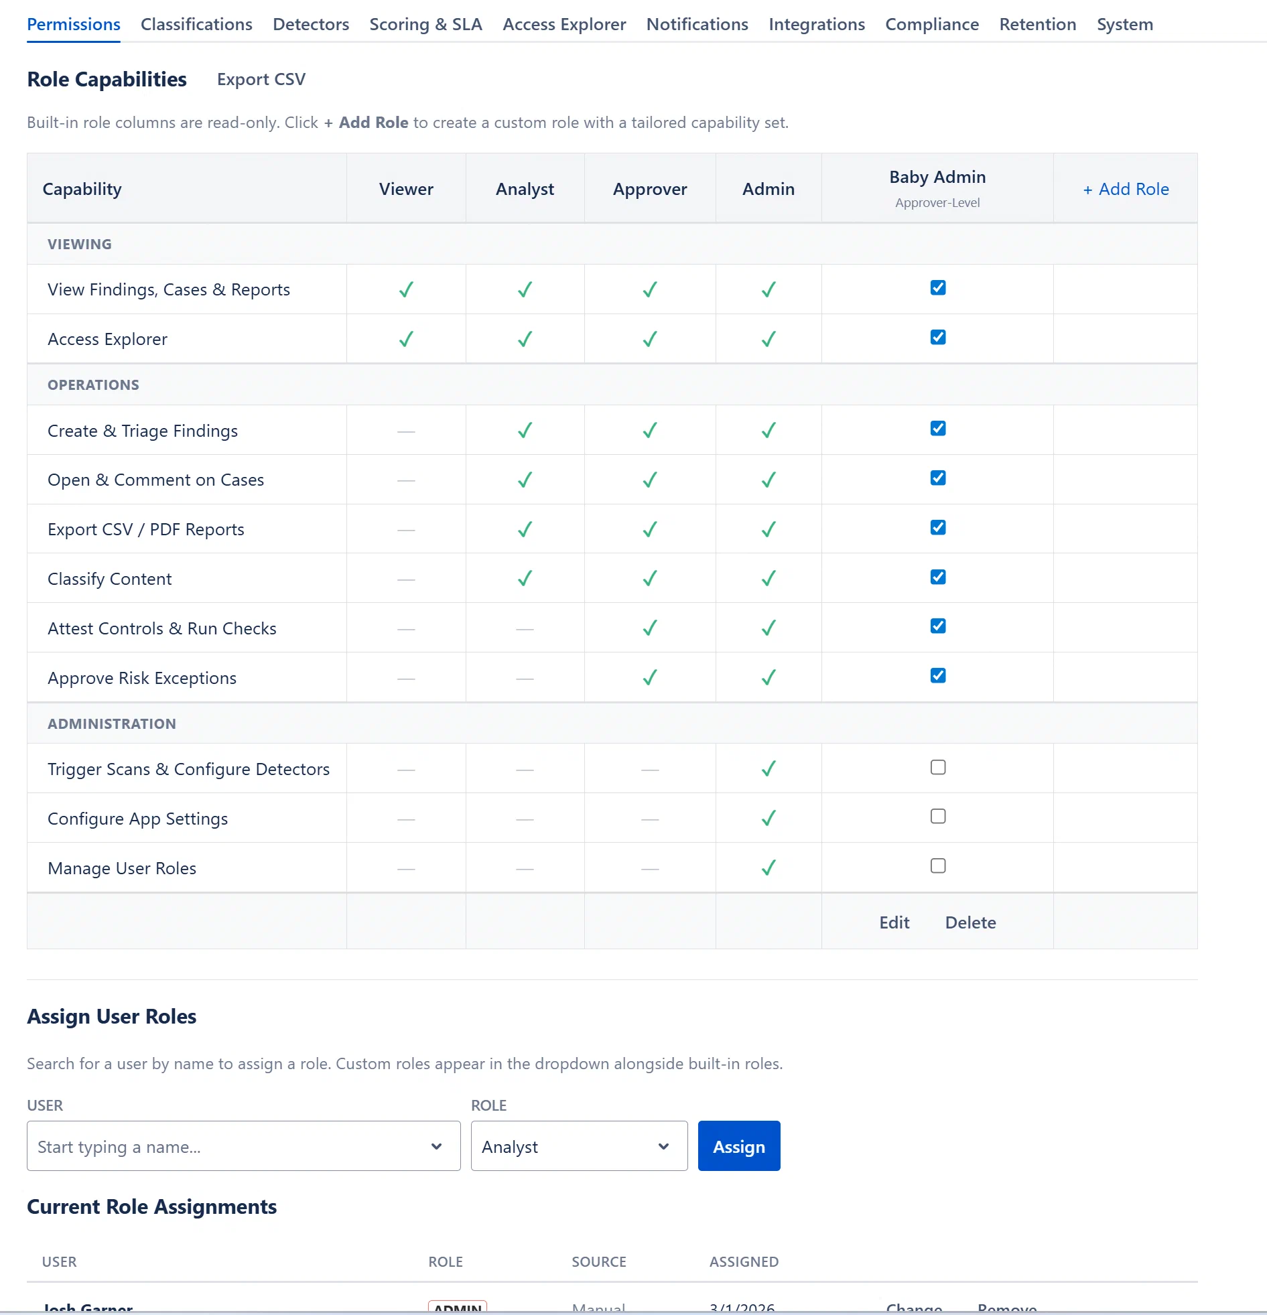Screen dimensions: 1267x1315
Task: Open the System tab
Action: tap(1125, 24)
